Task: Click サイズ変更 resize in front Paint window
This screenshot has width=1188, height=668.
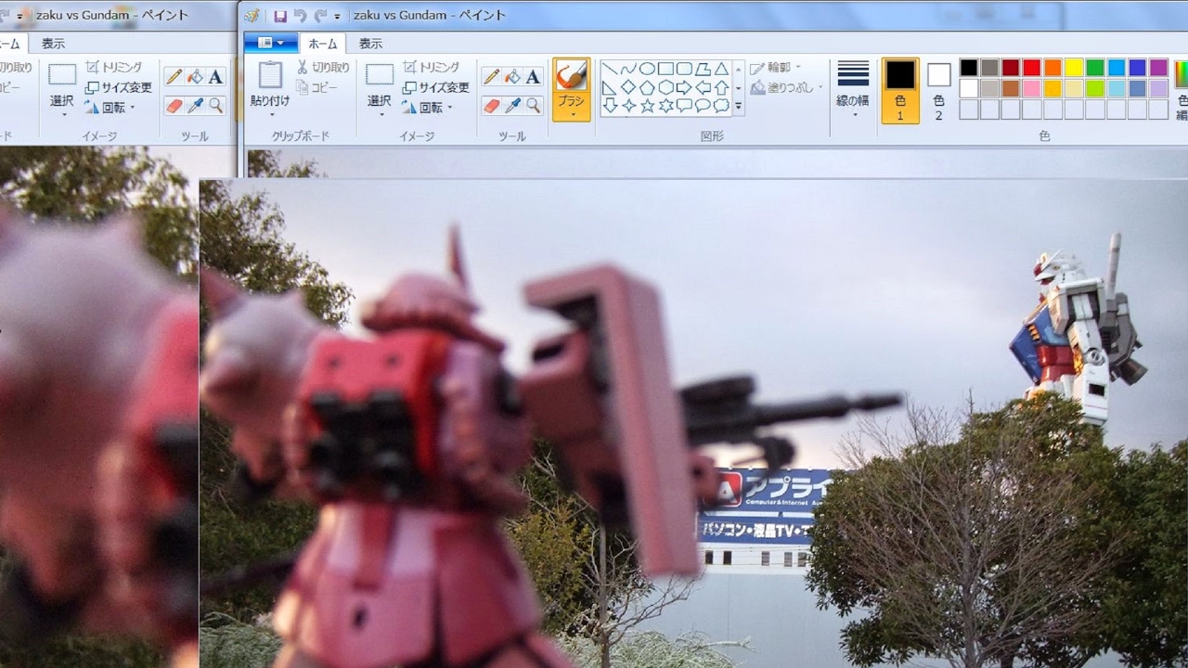Action: pos(436,88)
